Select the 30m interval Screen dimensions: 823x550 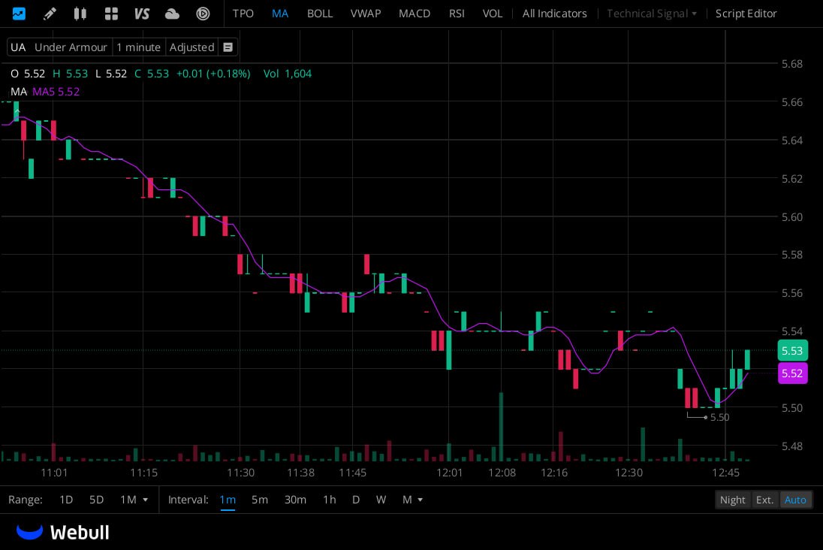296,500
